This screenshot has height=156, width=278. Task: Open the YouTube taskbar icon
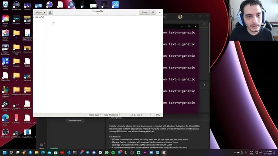pyautogui.click(x=62, y=153)
